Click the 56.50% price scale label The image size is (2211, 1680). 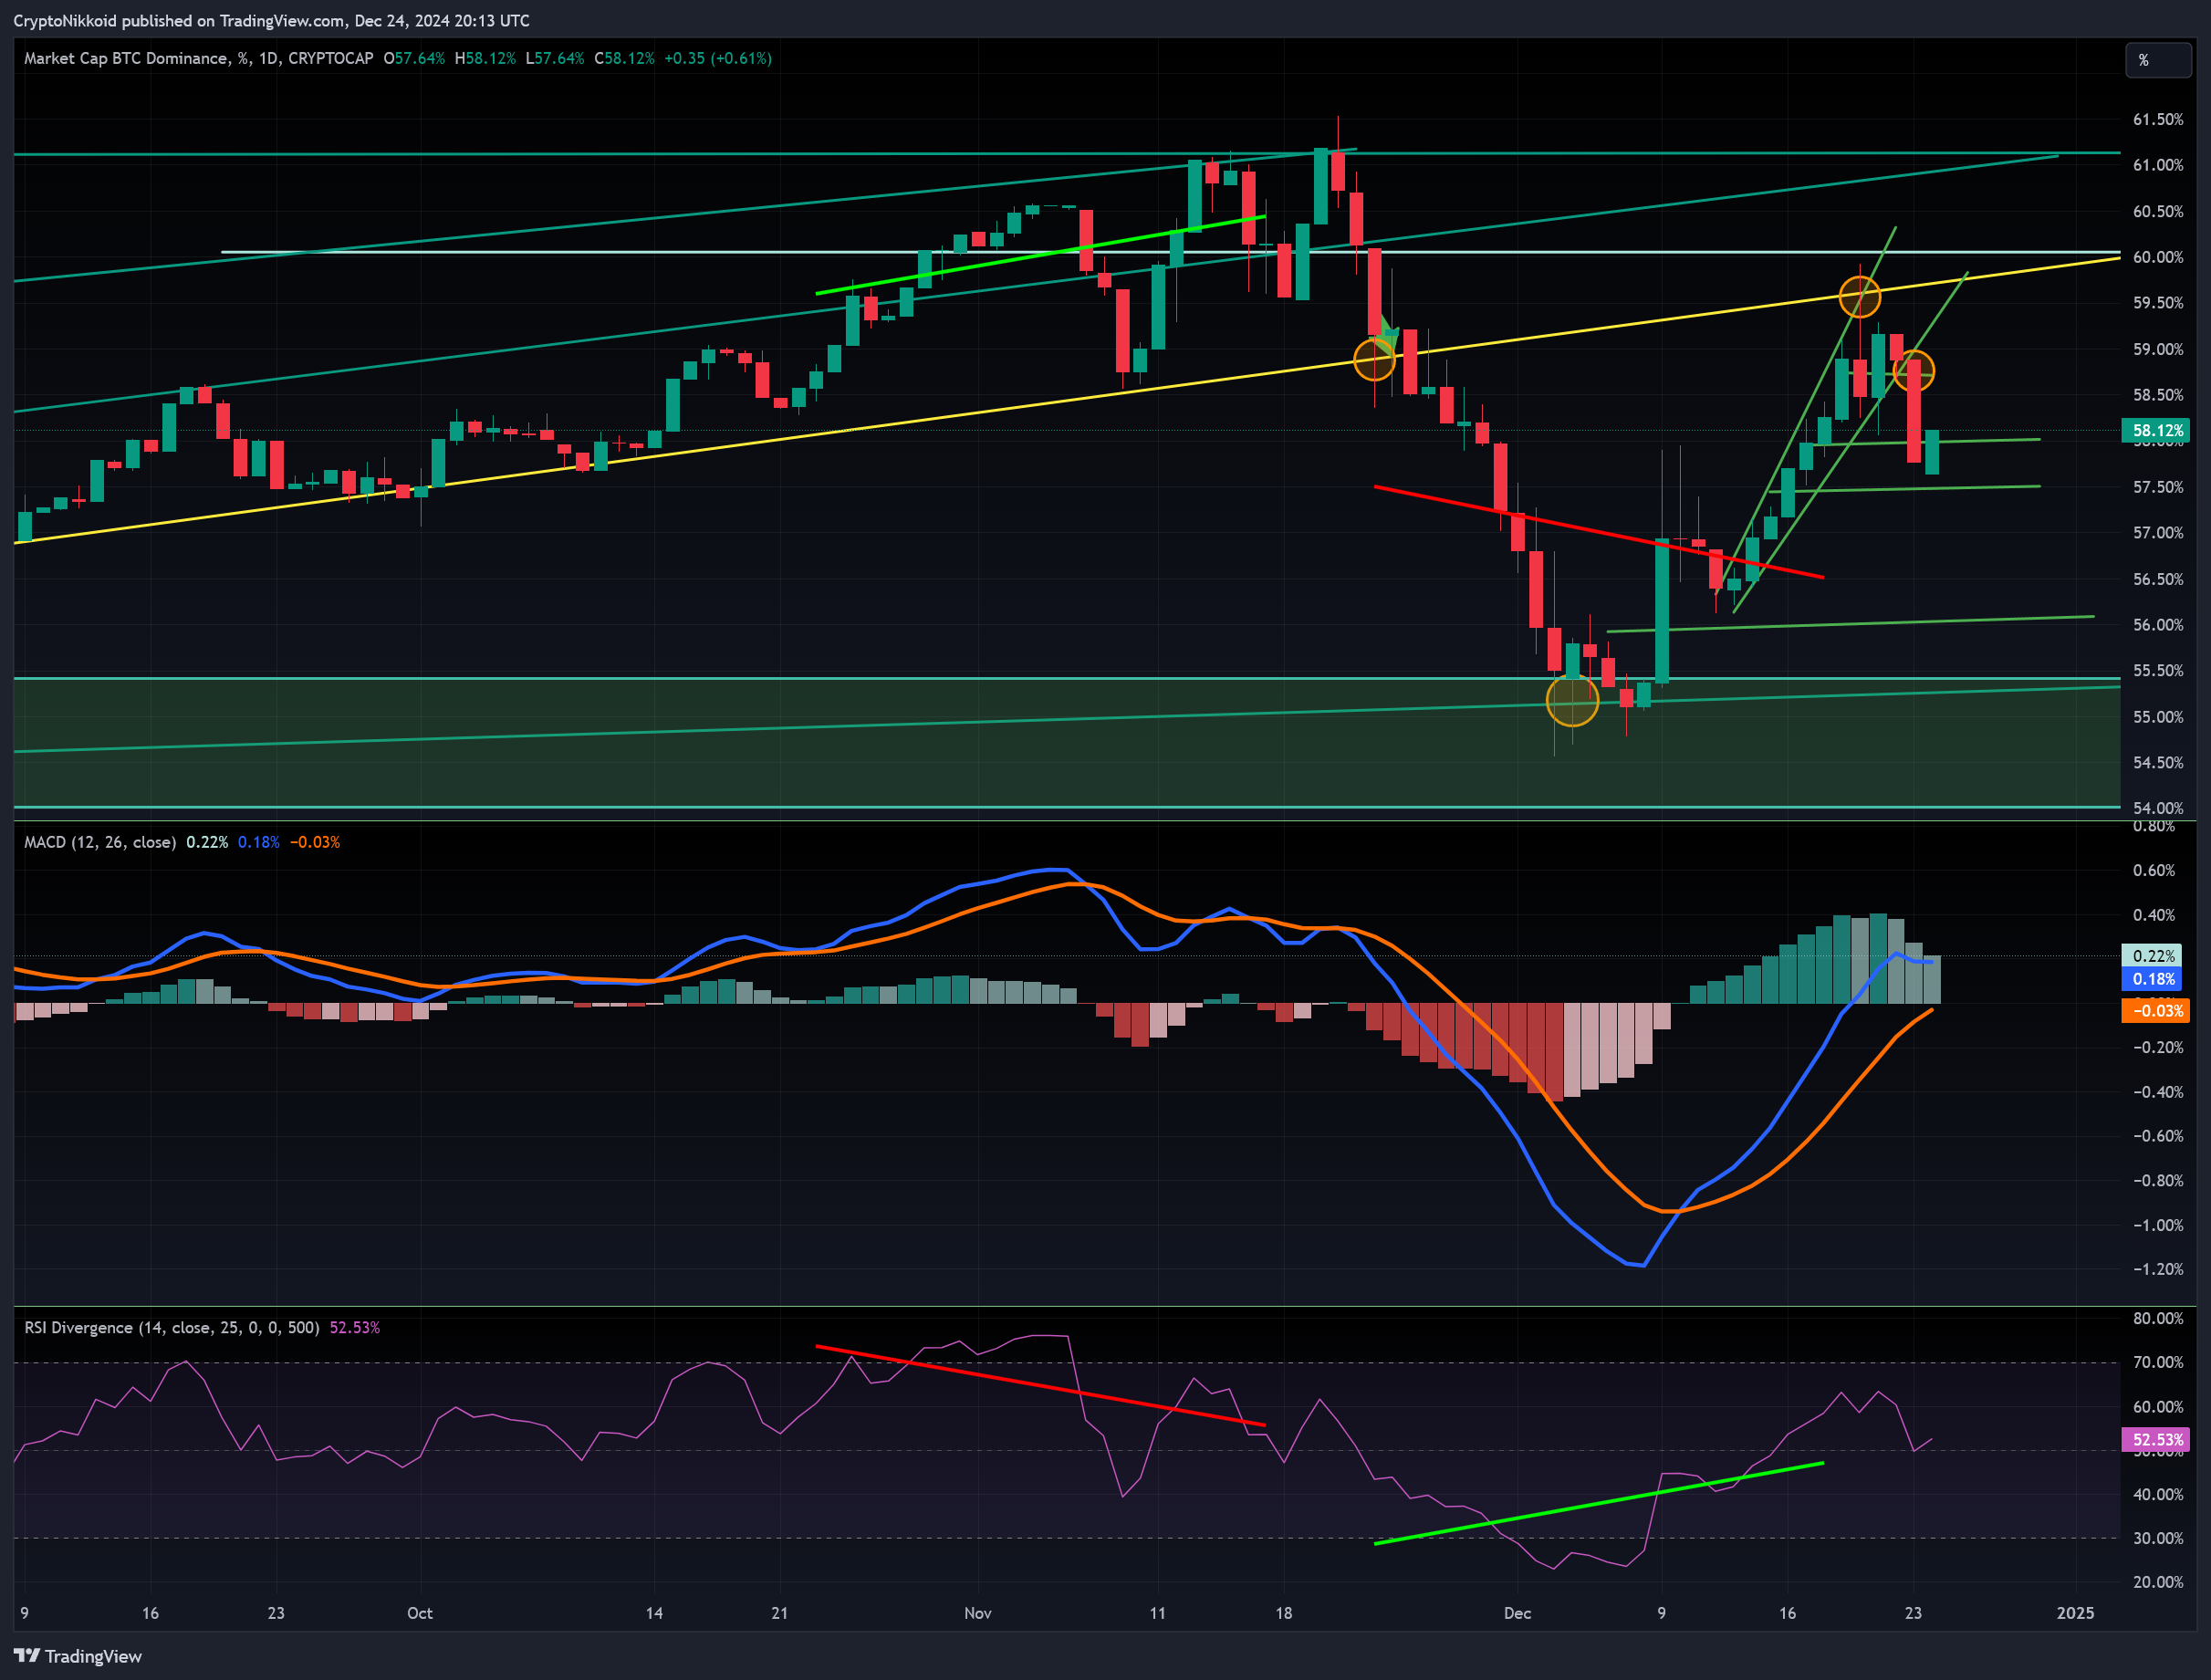[x=2158, y=579]
